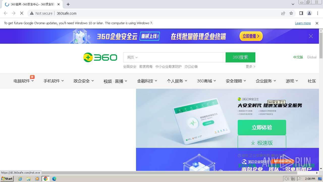Screen dimensions: 323x182
Task: Open a new browser tab
Action: (68, 4)
